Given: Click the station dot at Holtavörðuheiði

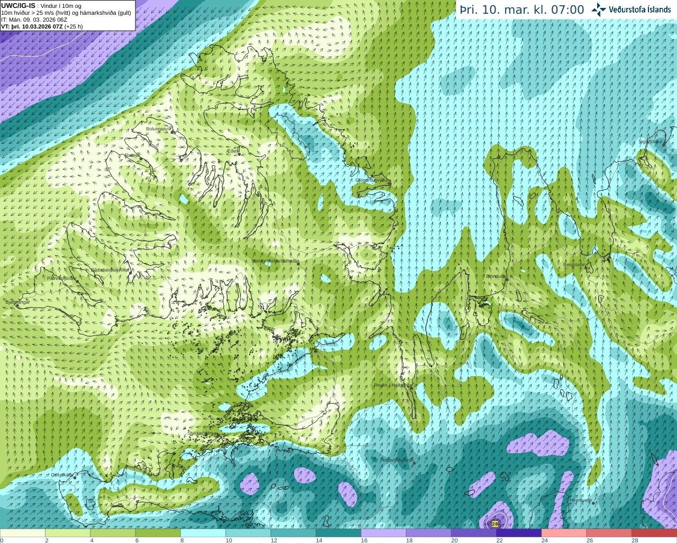Looking at the screenshot, I should point(414,463).
